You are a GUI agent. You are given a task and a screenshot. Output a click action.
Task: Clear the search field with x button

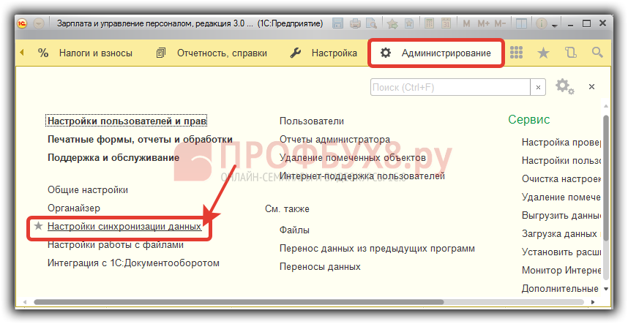point(538,87)
